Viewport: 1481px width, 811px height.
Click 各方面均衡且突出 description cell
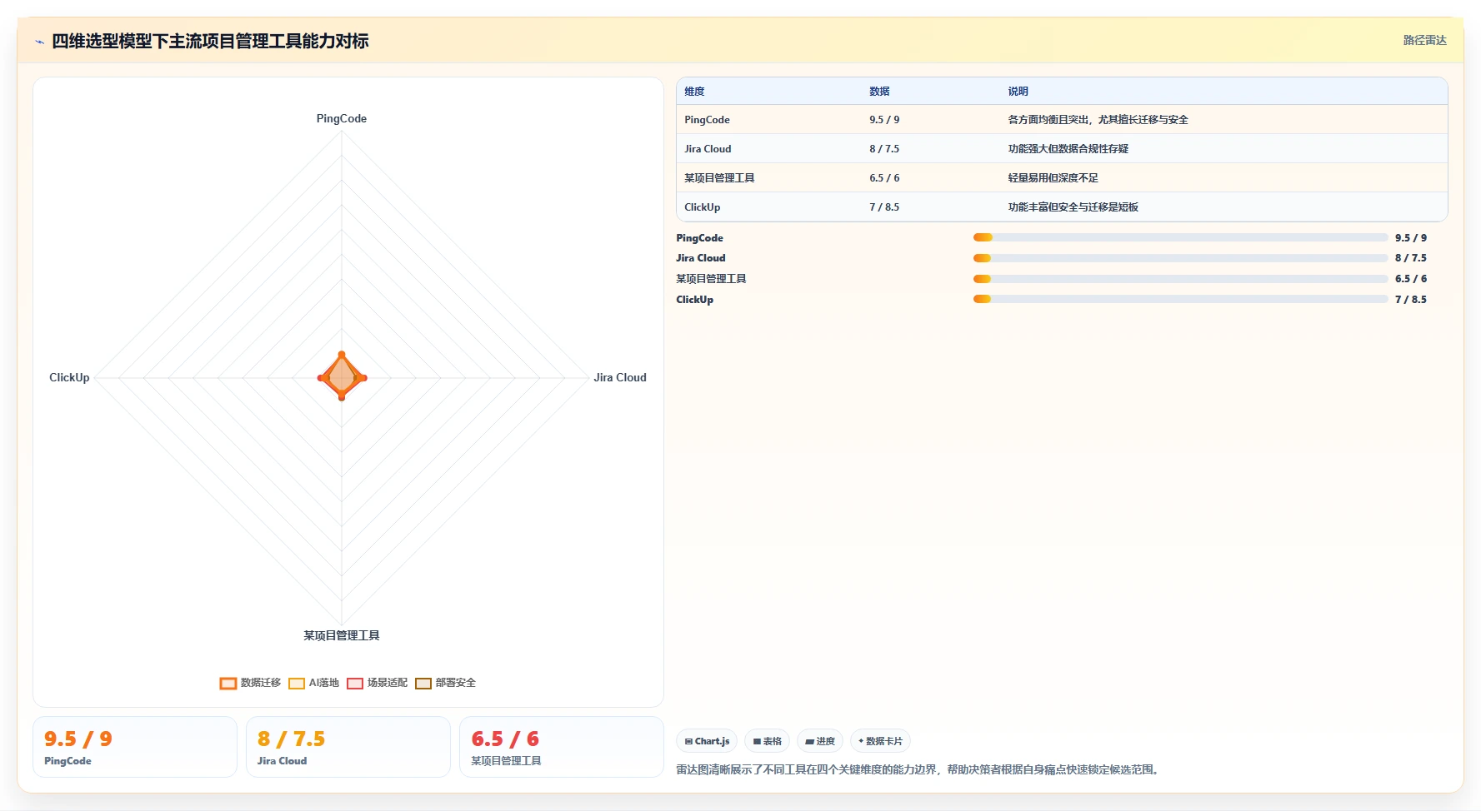(1098, 120)
